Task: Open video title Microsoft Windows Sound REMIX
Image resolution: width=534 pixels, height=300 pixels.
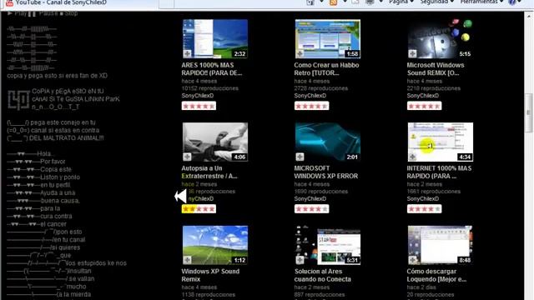Action: pos(436,69)
